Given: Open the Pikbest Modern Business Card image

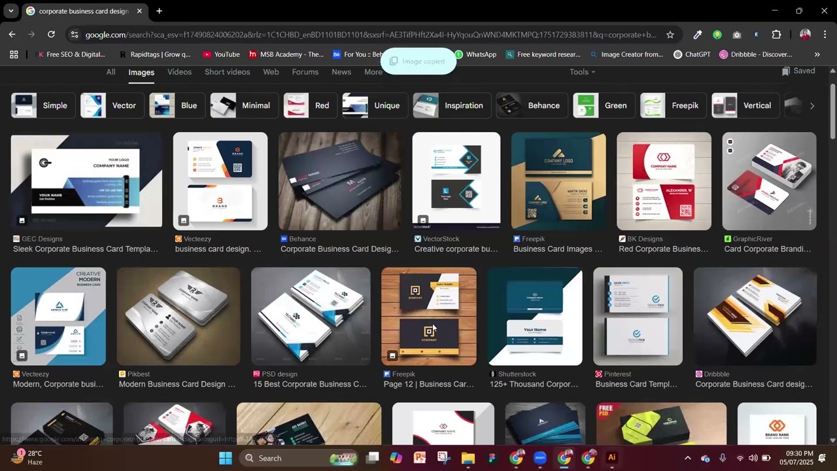Looking at the screenshot, I should [179, 316].
